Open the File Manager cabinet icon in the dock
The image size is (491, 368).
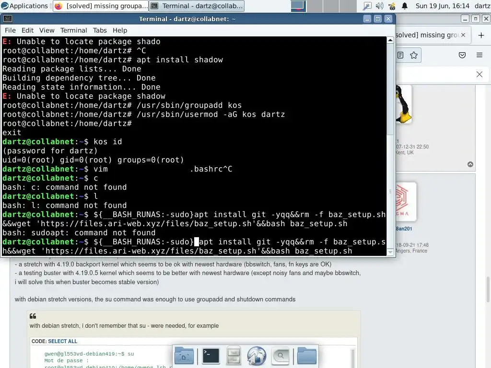pos(234,356)
